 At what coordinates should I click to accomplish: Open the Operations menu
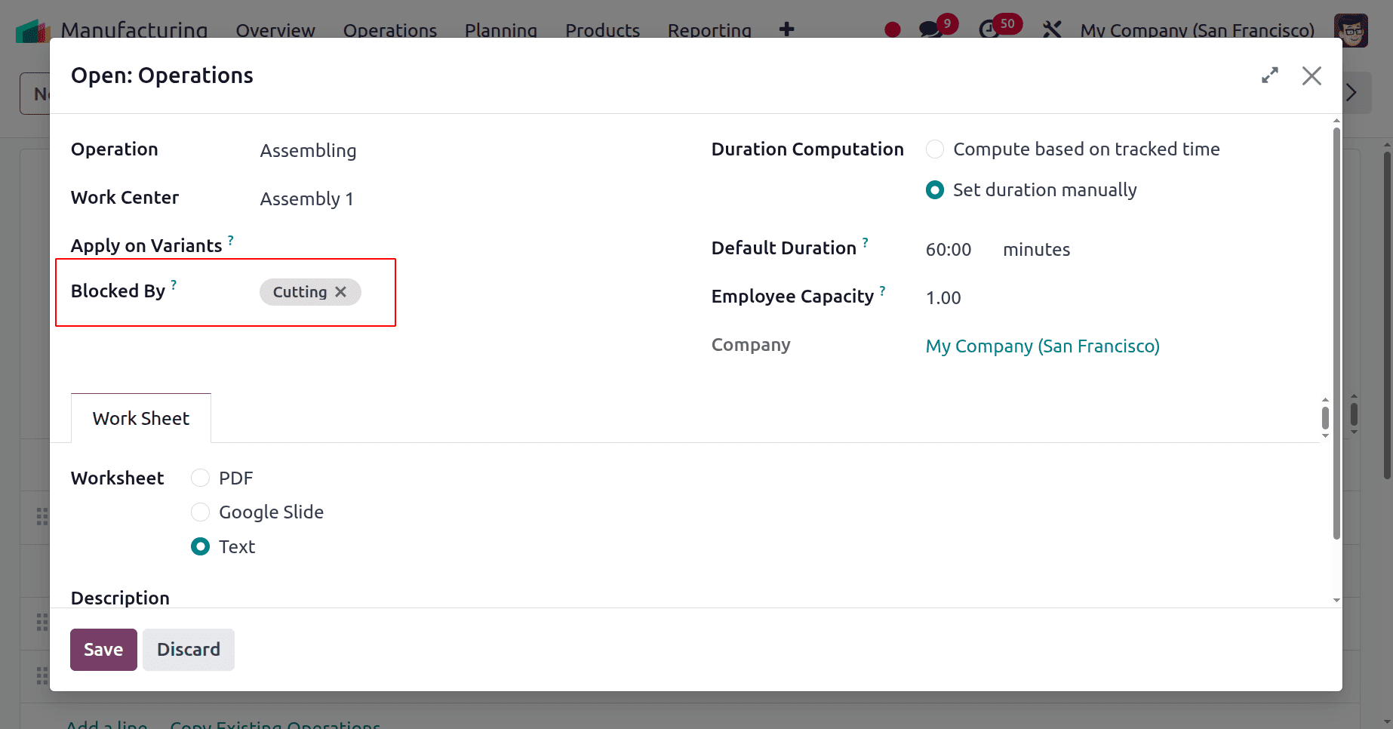click(390, 30)
